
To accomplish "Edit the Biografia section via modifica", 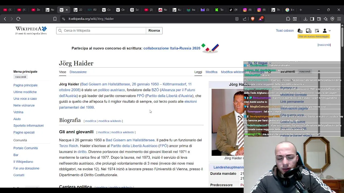I will 91,121.
